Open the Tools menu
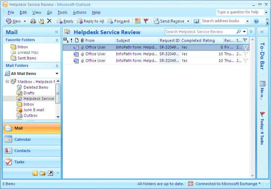 click(x=63, y=12)
